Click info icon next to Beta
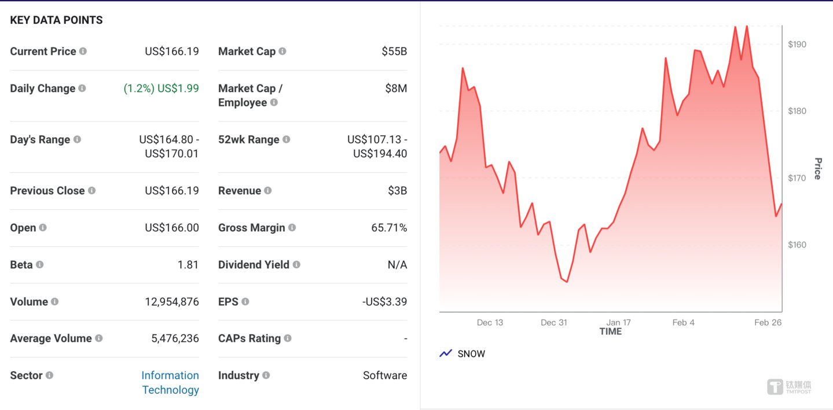This screenshot has width=833, height=410. tap(39, 264)
